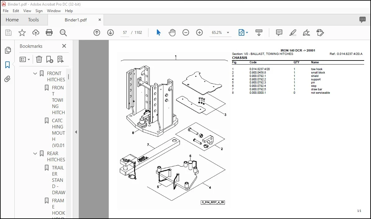Zoom in with plus button

point(200,33)
